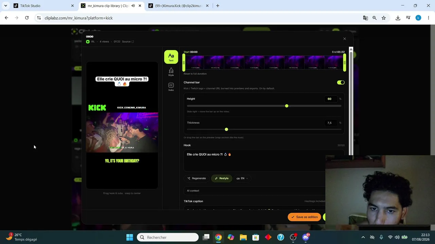Open the browser tab search dropdown
The image size is (435, 244).
click(x=6, y=6)
